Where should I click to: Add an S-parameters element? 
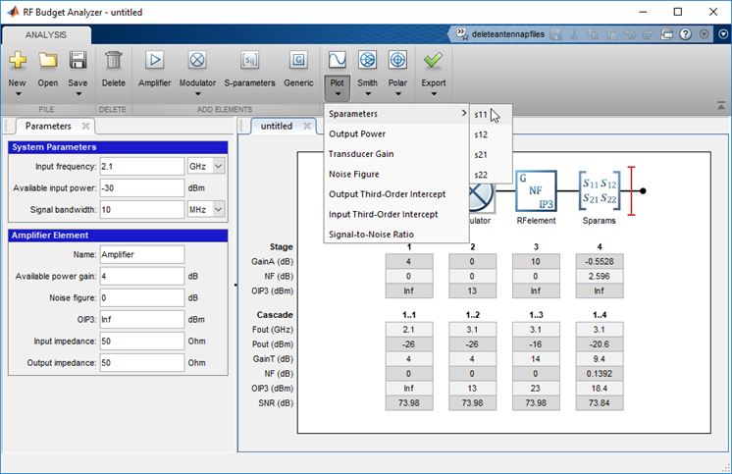(249, 61)
